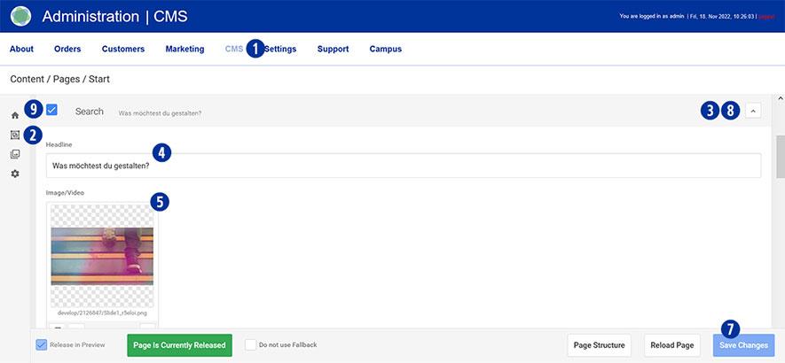Click into the Headline text field
The height and width of the screenshot is (363, 785).
404,166
